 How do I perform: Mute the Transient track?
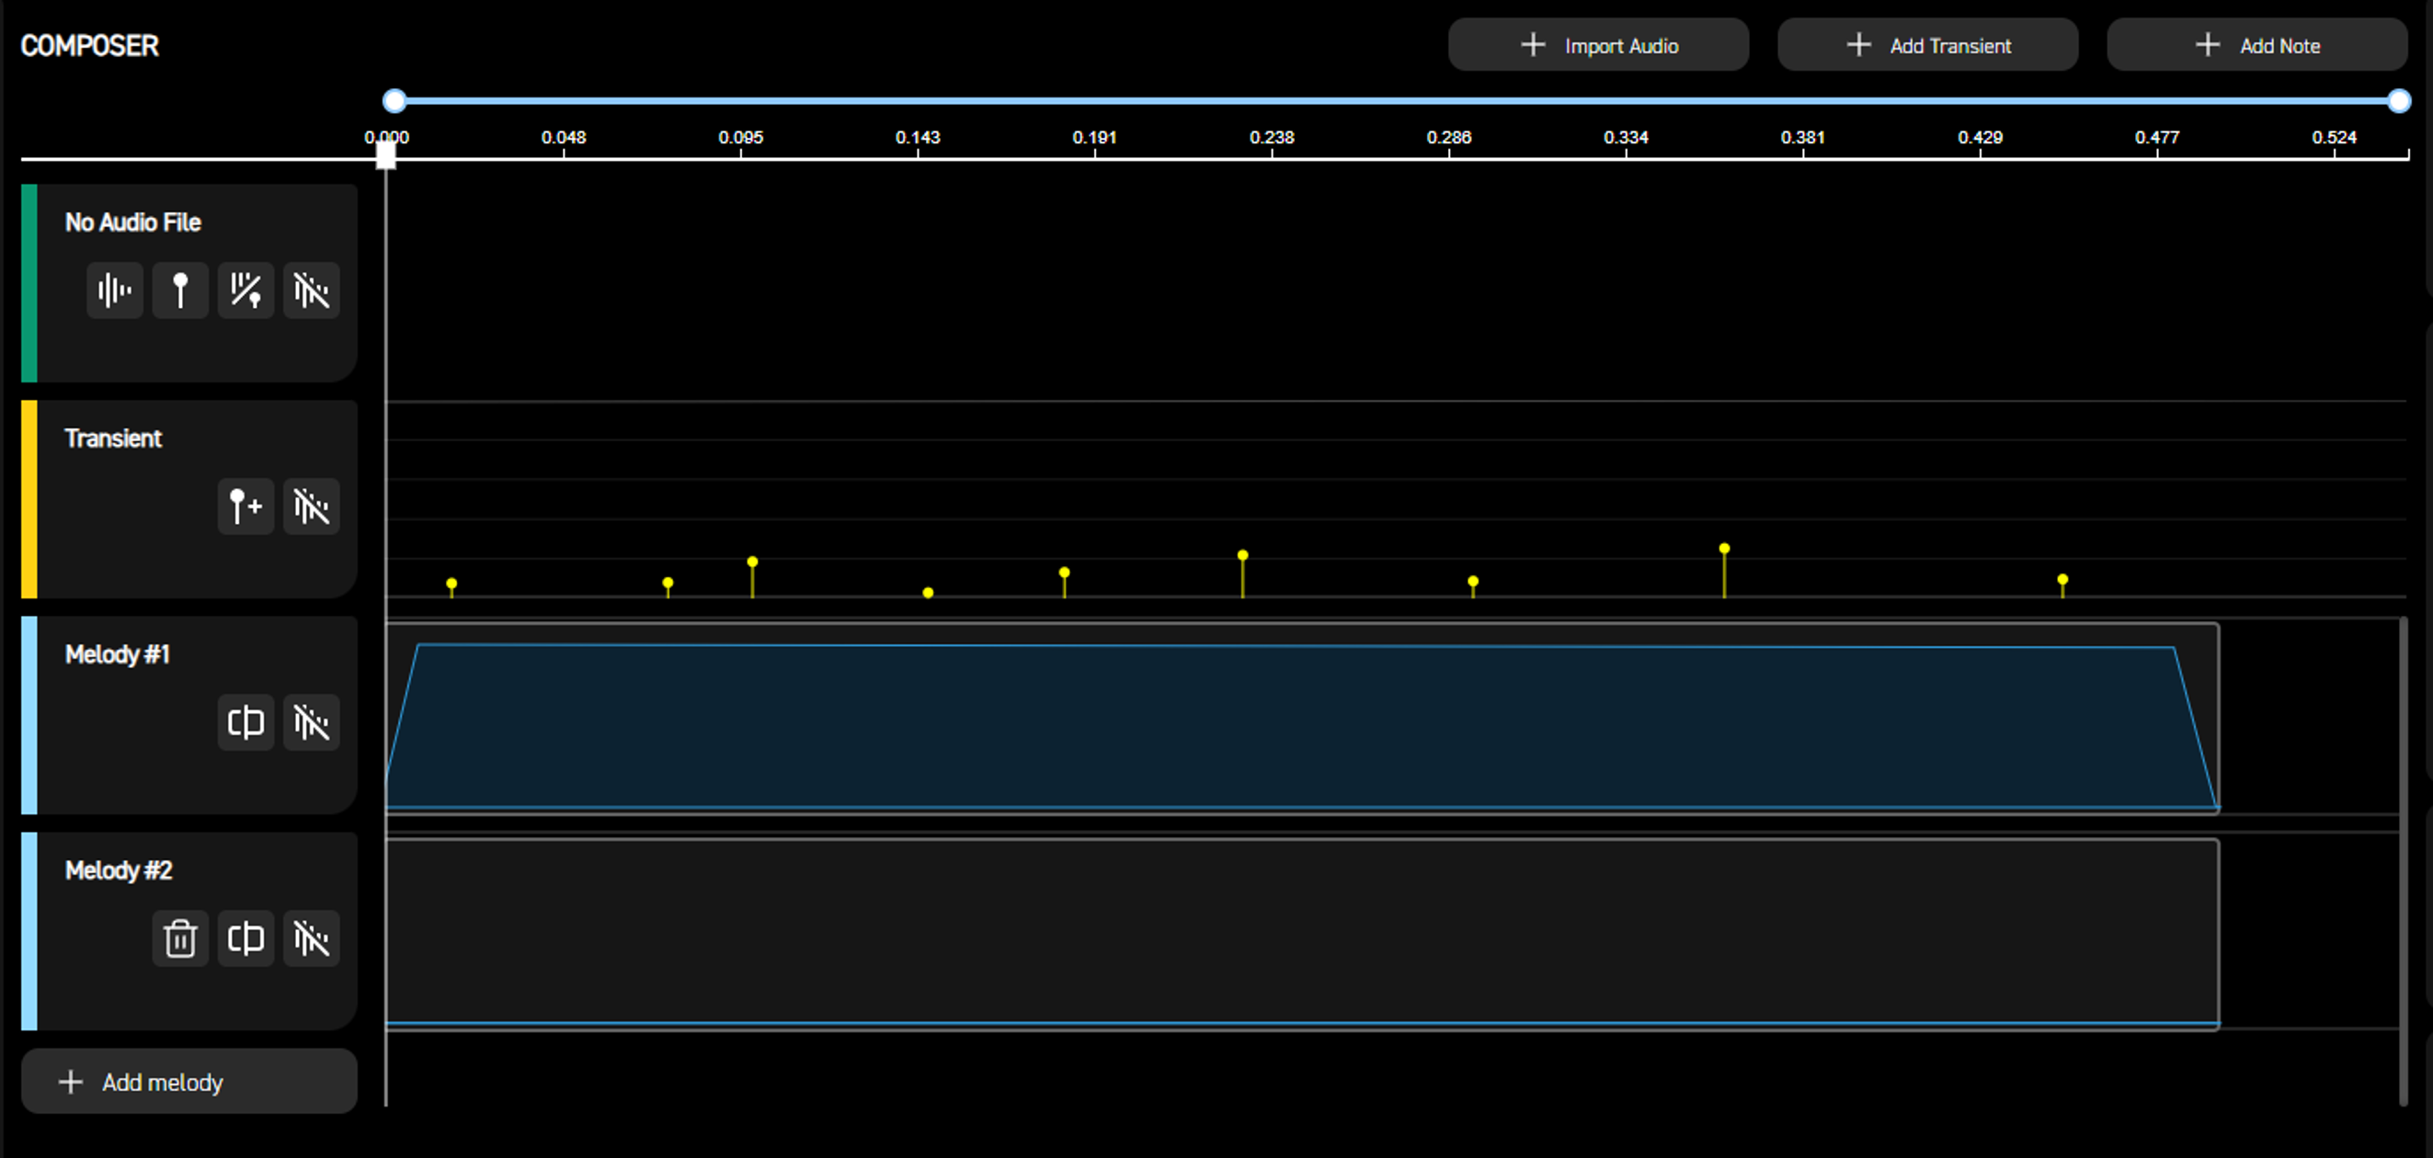[311, 506]
